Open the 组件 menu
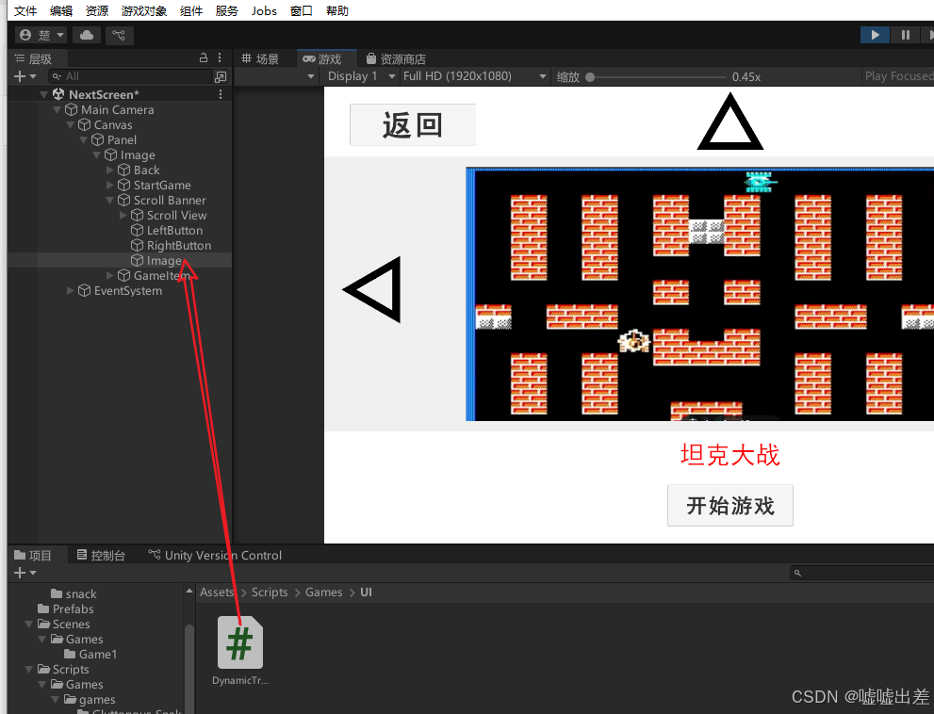 click(191, 10)
